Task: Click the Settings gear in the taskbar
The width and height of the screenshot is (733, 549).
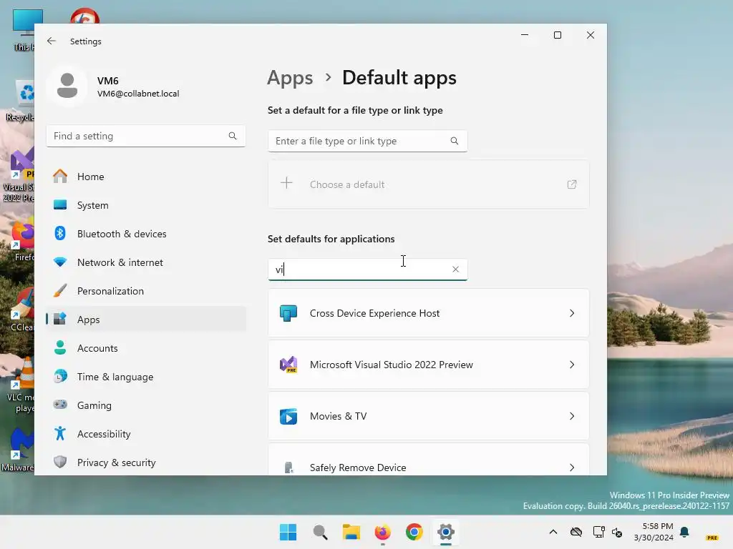Action: (x=446, y=532)
